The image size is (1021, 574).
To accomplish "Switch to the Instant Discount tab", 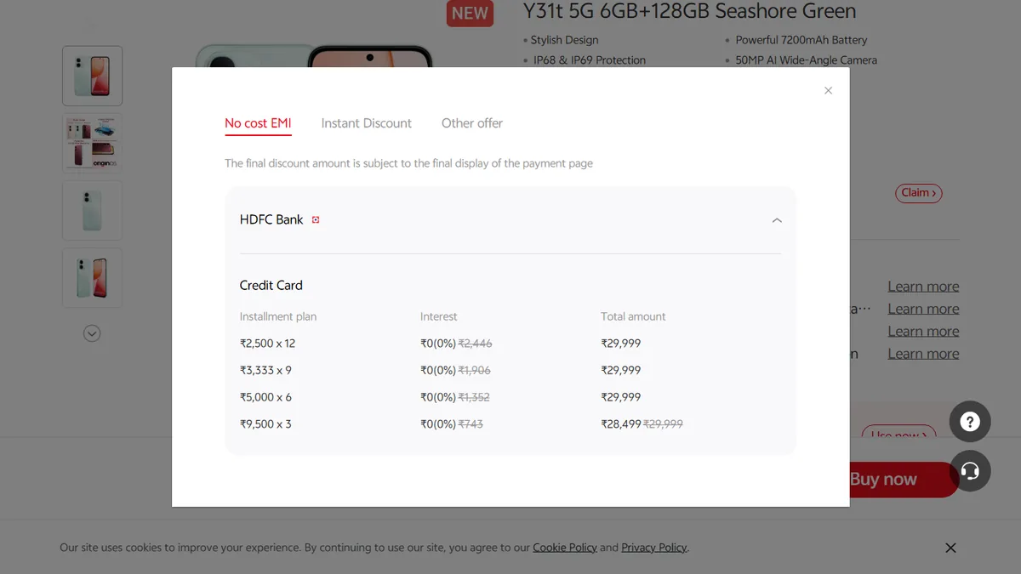I will point(367,123).
